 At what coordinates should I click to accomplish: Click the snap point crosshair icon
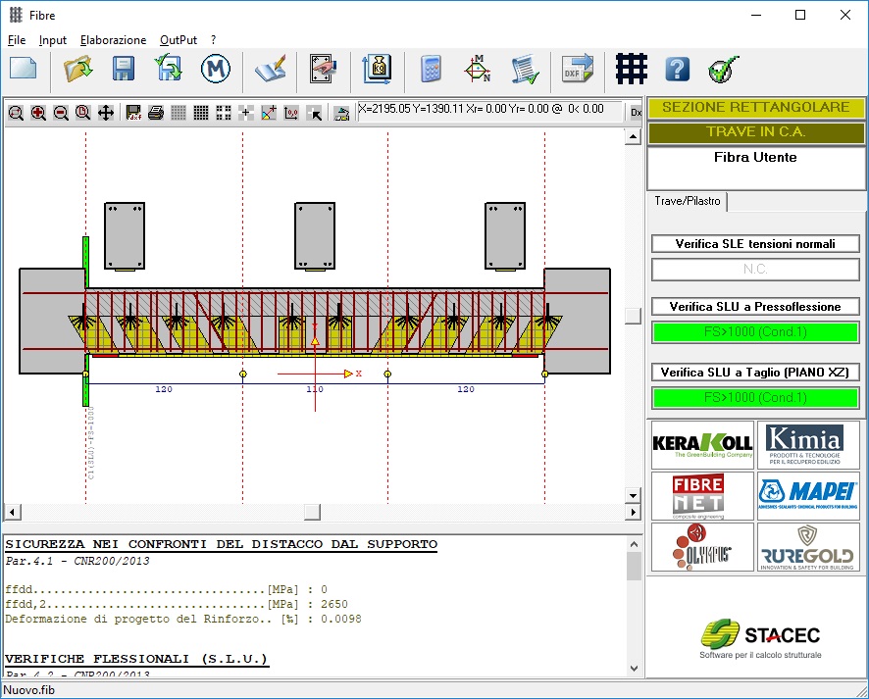click(x=246, y=113)
